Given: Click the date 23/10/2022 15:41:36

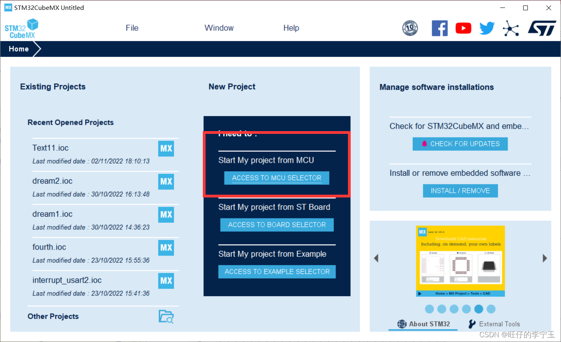Looking at the screenshot, I should click(x=120, y=293).
